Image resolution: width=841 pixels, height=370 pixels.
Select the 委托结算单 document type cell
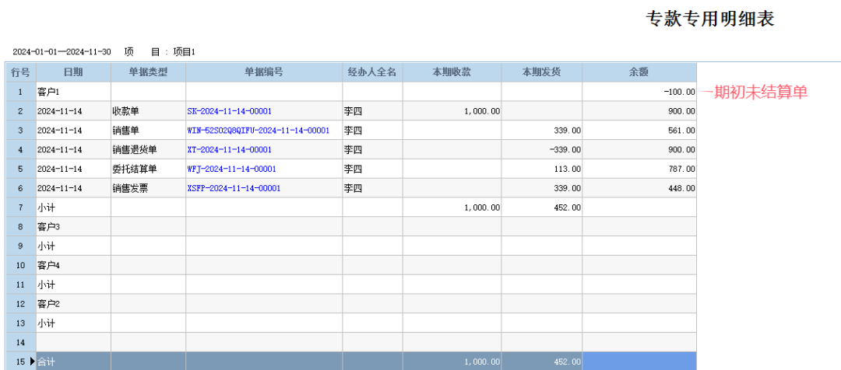[149, 169]
